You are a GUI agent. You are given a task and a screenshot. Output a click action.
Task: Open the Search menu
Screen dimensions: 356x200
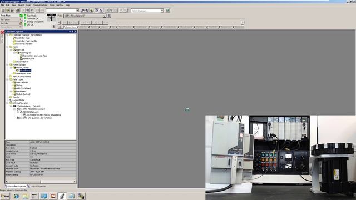[21, 5]
